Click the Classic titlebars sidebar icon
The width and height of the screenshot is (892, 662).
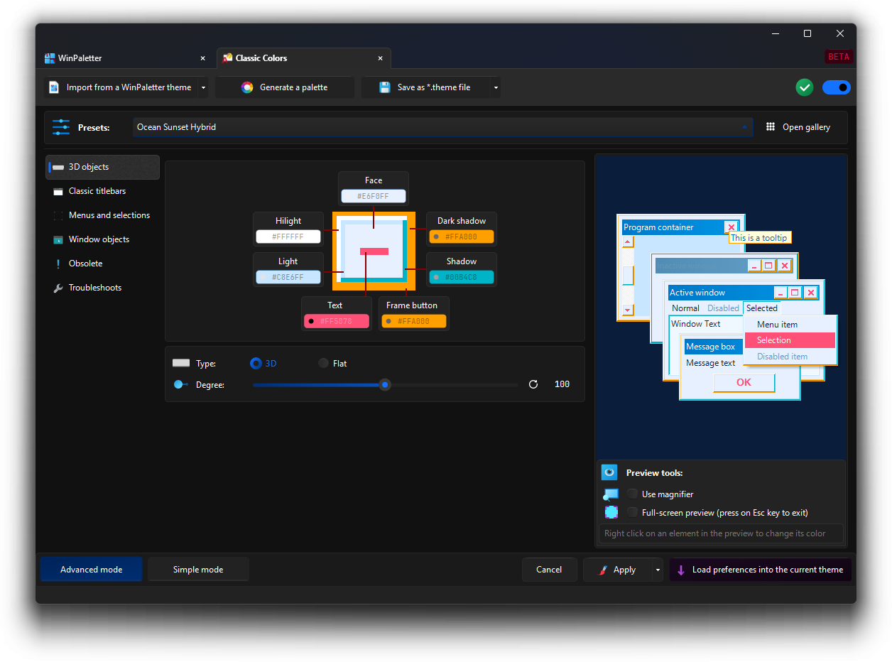pyautogui.click(x=58, y=191)
